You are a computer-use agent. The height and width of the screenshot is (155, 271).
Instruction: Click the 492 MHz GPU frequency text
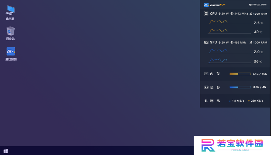(x=240, y=42)
